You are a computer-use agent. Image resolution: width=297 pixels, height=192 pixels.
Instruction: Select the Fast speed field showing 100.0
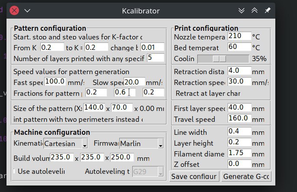pos(55,81)
